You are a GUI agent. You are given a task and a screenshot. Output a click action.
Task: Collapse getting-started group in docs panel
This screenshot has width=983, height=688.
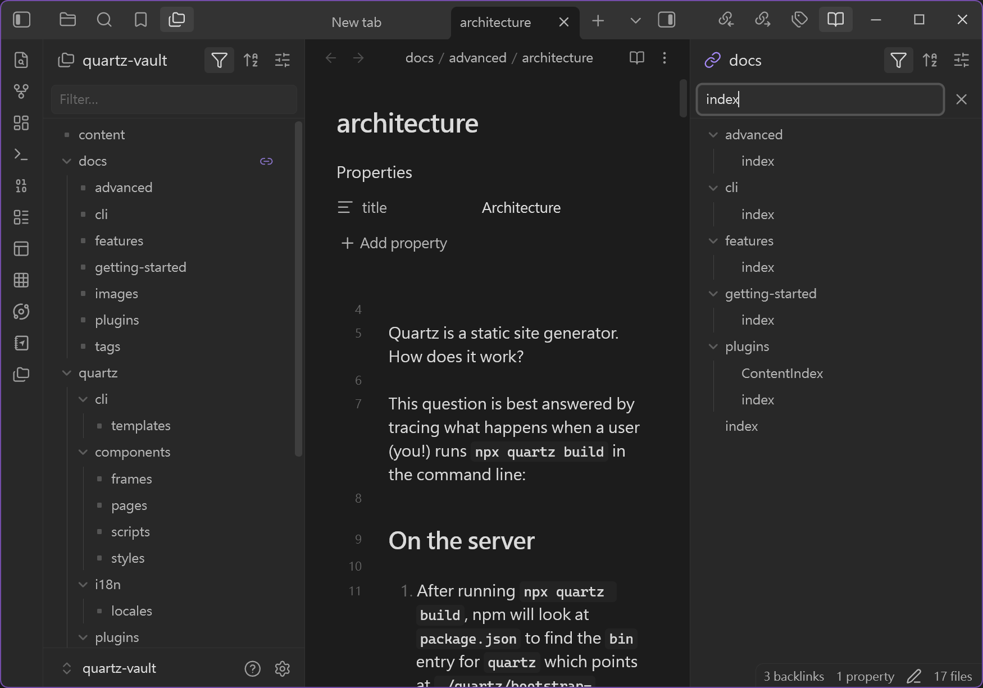point(713,294)
